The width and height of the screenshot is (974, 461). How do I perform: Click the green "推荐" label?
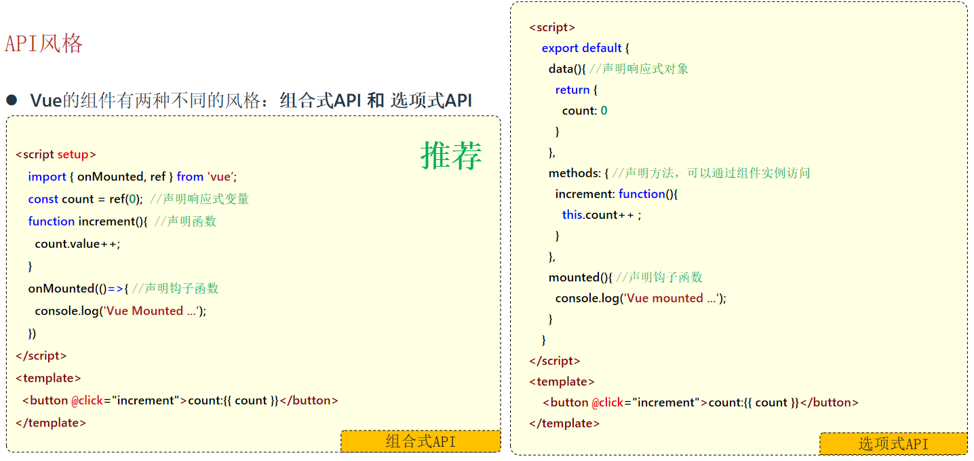pos(451,155)
